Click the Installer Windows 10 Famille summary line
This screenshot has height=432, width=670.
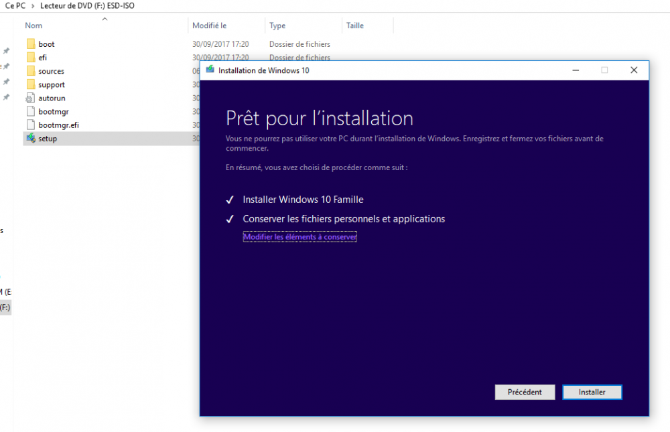click(x=303, y=200)
